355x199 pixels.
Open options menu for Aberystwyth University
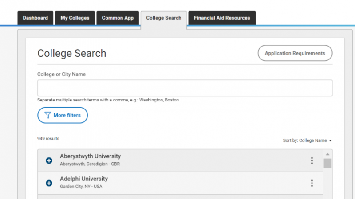click(312, 160)
